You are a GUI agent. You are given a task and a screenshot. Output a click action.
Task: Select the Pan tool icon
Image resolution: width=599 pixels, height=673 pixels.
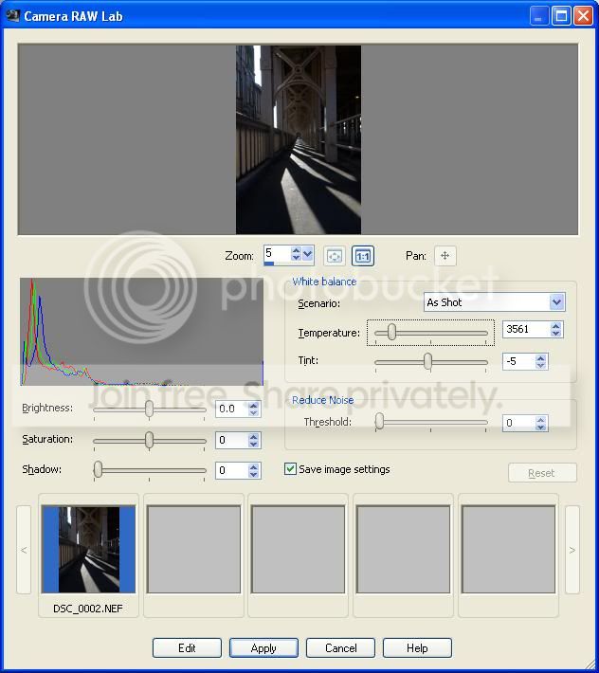coord(445,256)
